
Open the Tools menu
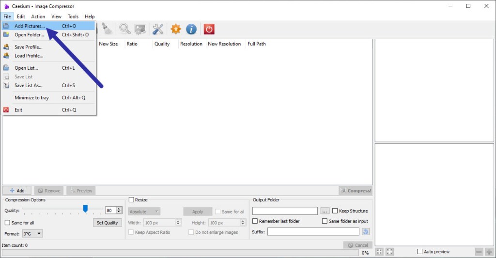coord(73,16)
